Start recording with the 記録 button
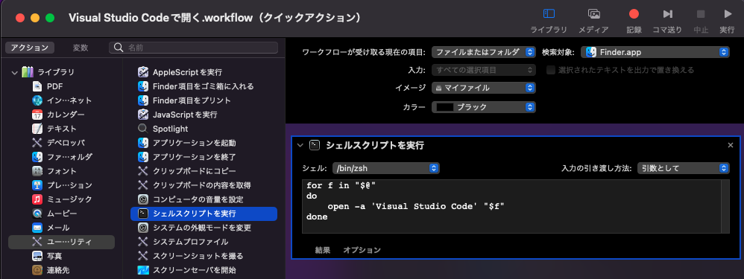Image resolution: width=744 pixels, height=279 pixels. click(x=634, y=20)
